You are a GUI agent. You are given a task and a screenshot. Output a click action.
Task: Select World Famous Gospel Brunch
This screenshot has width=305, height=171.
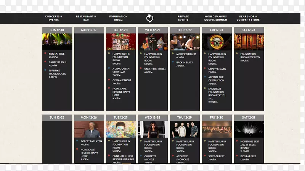[215, 18]
